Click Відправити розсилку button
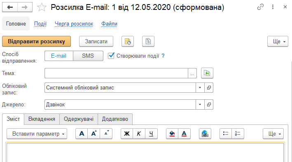292x162 pixels. click(x=37, y=41)
